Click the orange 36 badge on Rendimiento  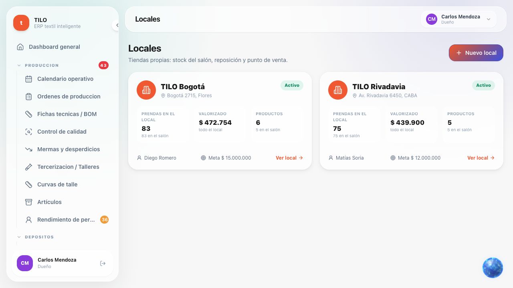click(104, 220)
